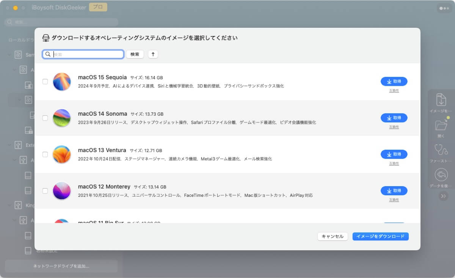Open the three-dot more options menu
455x278 pixels.
[444, 8]
